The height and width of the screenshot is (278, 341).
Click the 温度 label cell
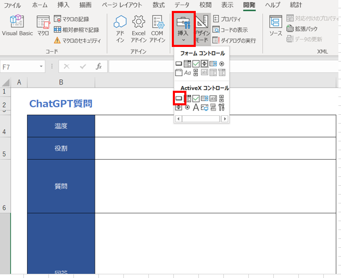(x=61, y=126)
